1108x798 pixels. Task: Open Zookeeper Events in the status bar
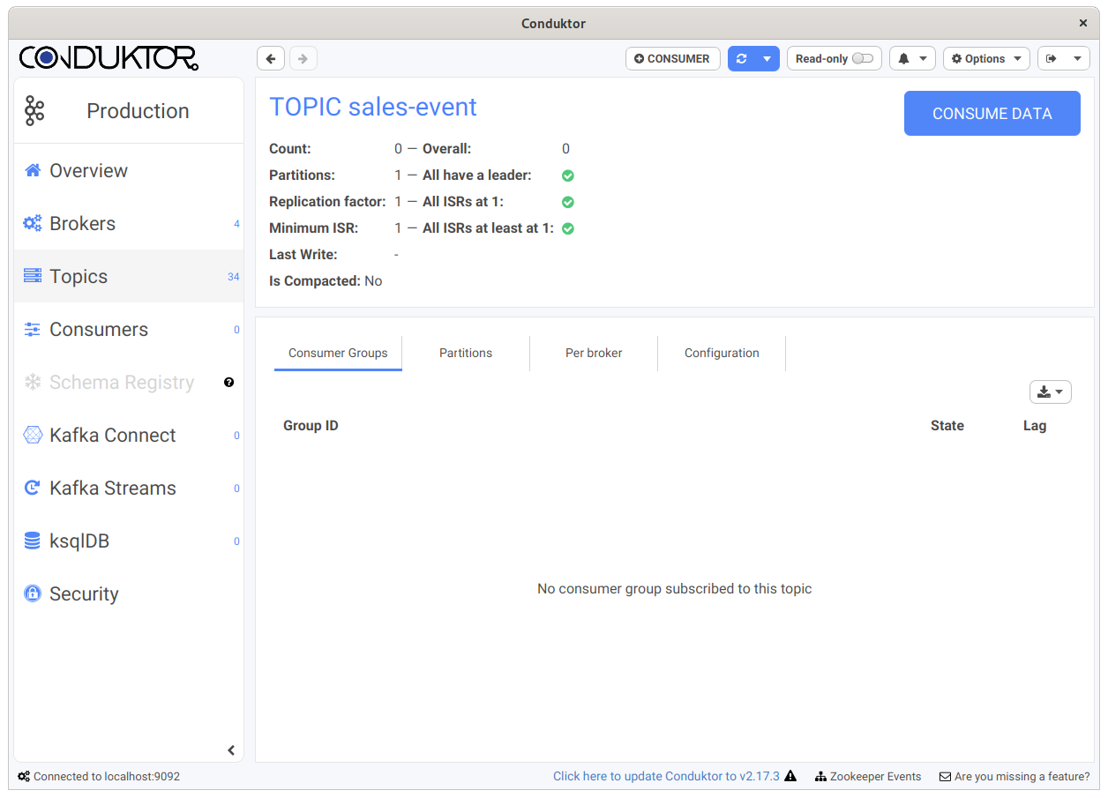(x=868, y=777)
